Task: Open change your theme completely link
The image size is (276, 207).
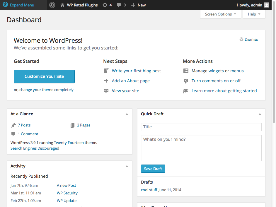Action: click(x=46, y=90)
